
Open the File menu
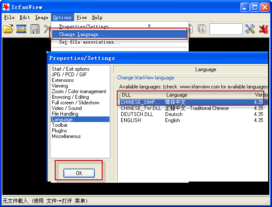click(x=9, y=17)
